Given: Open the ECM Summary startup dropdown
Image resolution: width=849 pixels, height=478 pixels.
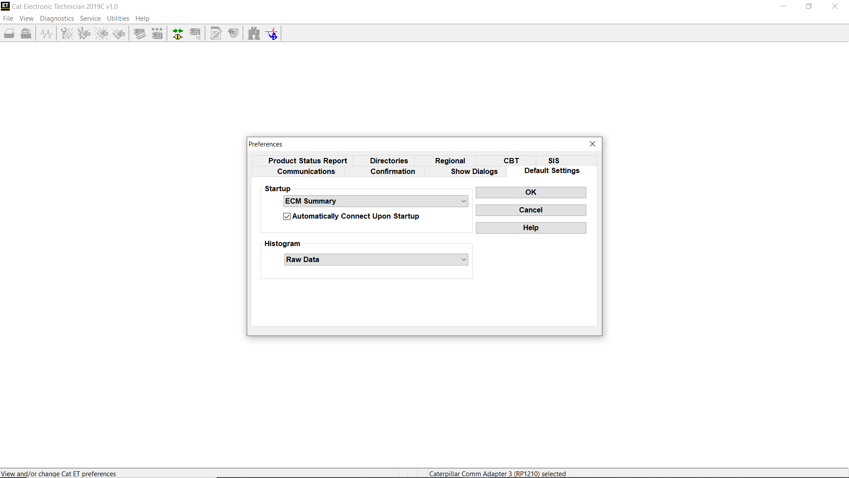Looking at the screenshot, I should pyautogui.click(x=463, y=201).
